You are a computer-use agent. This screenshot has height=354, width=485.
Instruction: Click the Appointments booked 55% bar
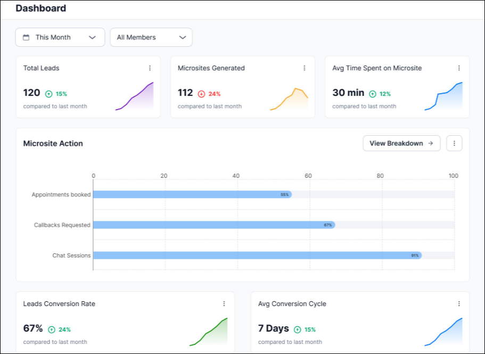(x=192, y=194)
